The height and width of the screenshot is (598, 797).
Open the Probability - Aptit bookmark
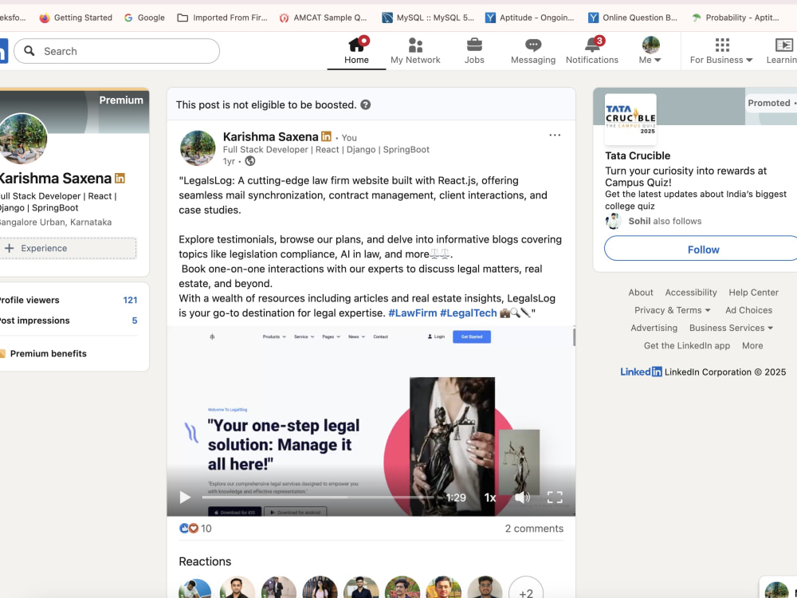735,18
